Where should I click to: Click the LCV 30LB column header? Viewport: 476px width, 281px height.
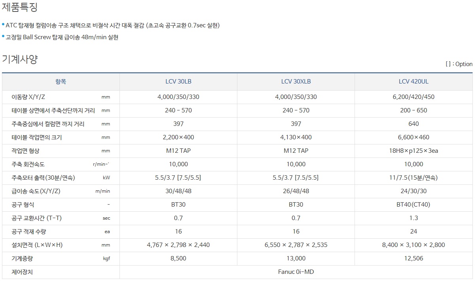point(178,82)
